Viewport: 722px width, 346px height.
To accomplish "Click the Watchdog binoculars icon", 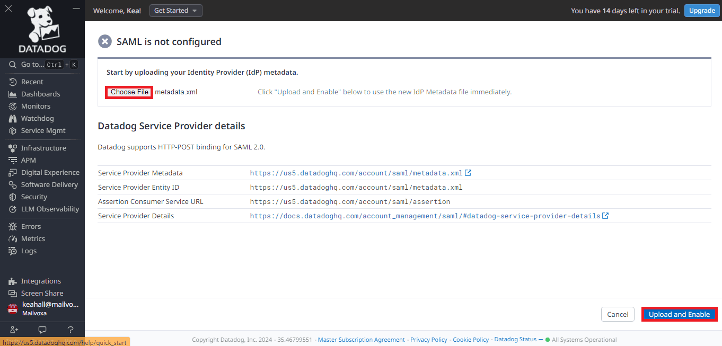I will coord(13,119).
